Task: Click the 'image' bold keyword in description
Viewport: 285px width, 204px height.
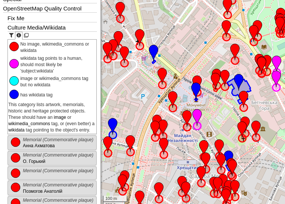Action: (x=60, y=117)
